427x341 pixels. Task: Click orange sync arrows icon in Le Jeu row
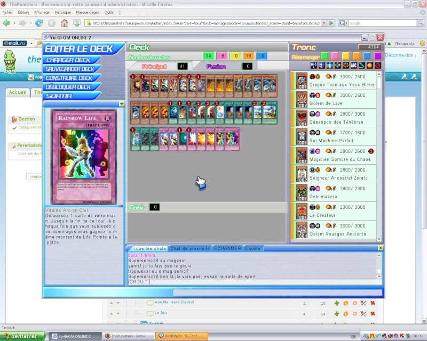click(x=355, y=313)
